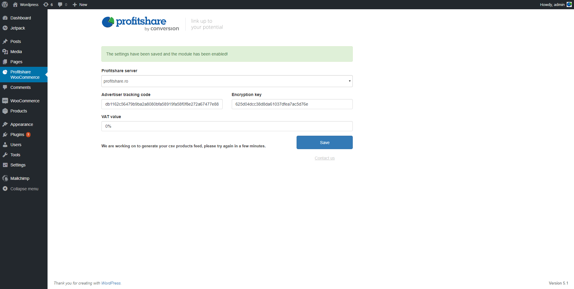Open Howdy, admin account menu
The width and height of the screenshot is (574, 289).
tap(555, 4)
